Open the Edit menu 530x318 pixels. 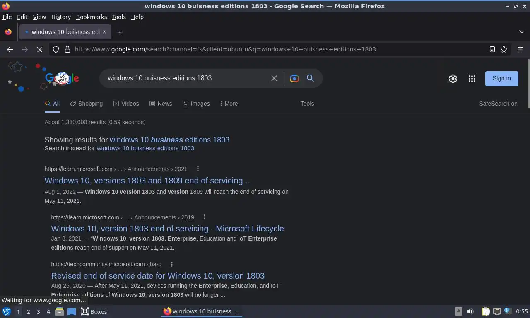[x=22, y=17]
